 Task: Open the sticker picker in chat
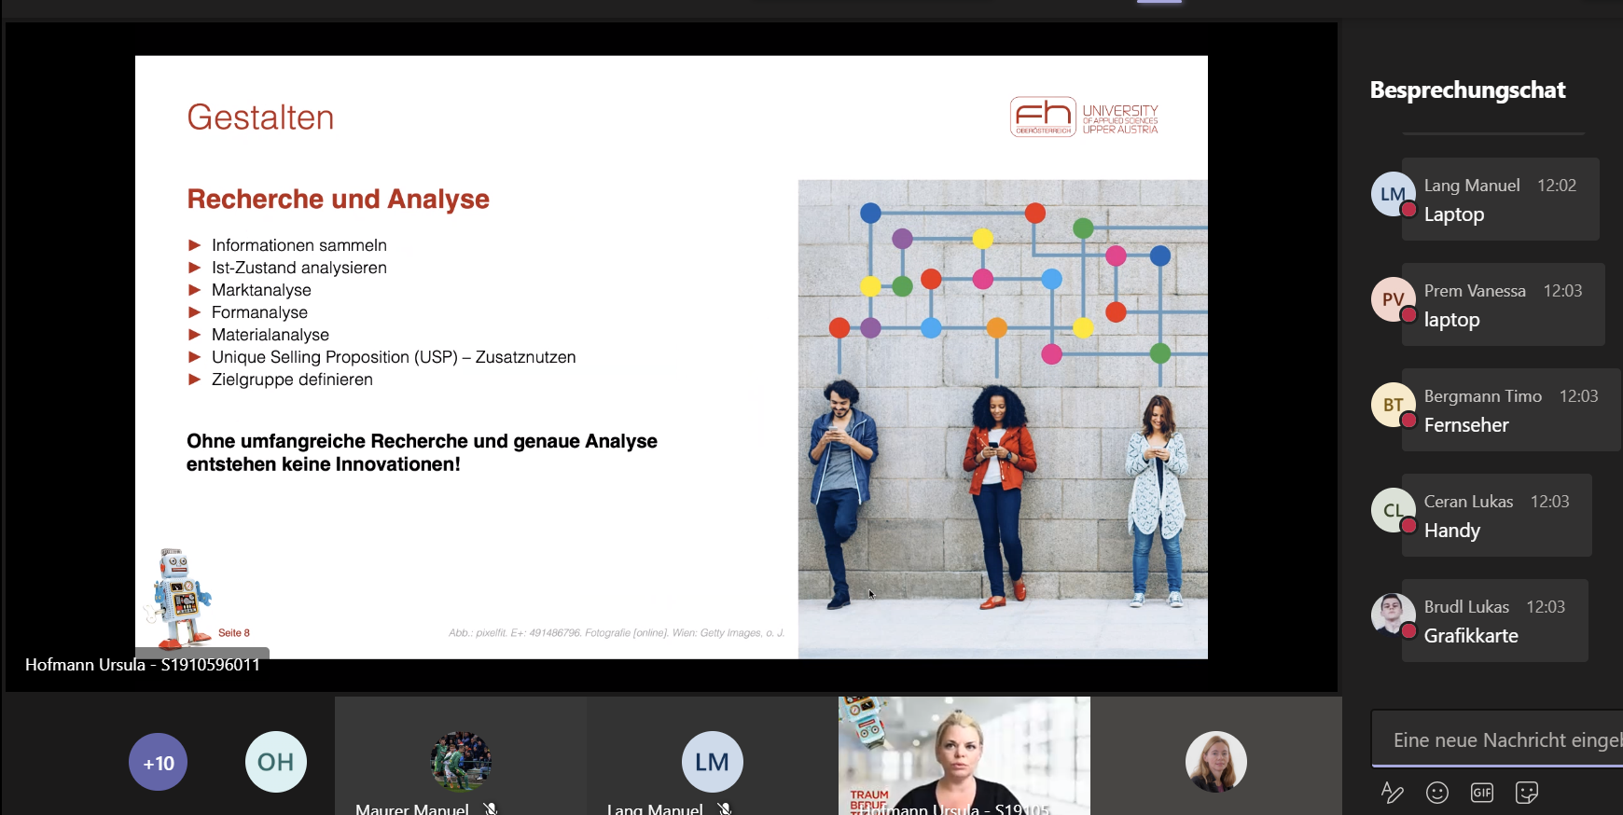1527,793
